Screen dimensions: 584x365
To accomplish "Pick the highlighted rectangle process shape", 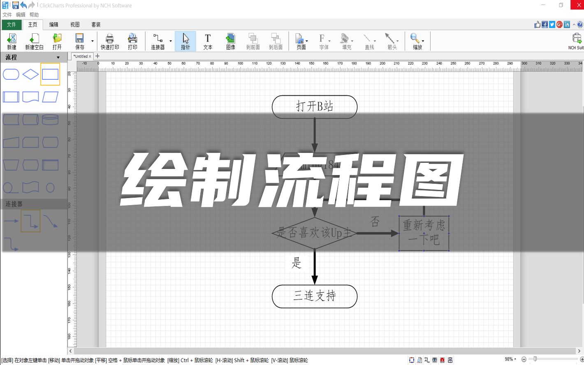I will click(x=50, y=74).
